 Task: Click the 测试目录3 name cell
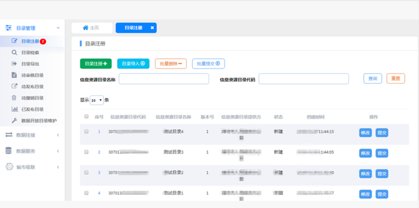coord(173,152)
